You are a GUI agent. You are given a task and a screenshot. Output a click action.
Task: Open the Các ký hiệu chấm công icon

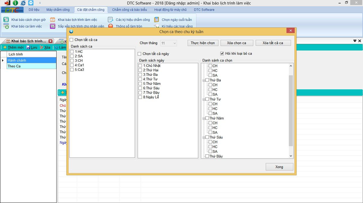tap(111, 20)
